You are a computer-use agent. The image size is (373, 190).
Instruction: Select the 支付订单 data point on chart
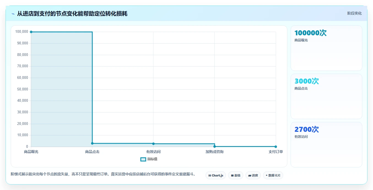(x=276, y=147)
